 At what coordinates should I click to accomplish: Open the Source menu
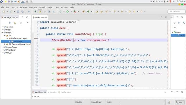15,7
